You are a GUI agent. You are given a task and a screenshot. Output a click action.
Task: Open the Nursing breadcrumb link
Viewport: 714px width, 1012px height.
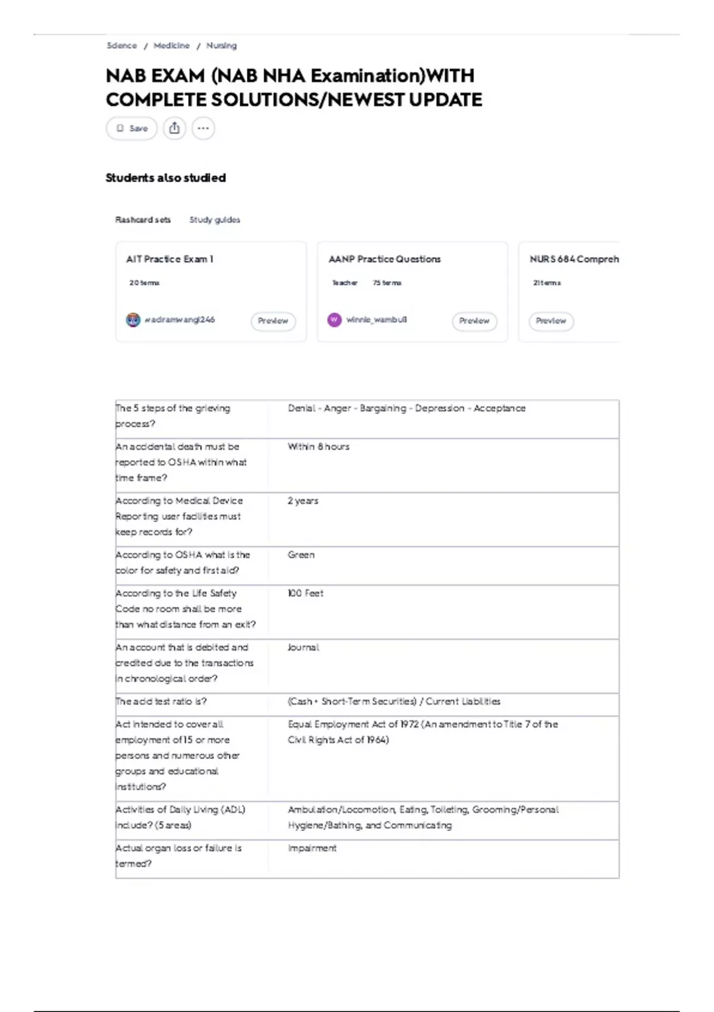(221, 46)
